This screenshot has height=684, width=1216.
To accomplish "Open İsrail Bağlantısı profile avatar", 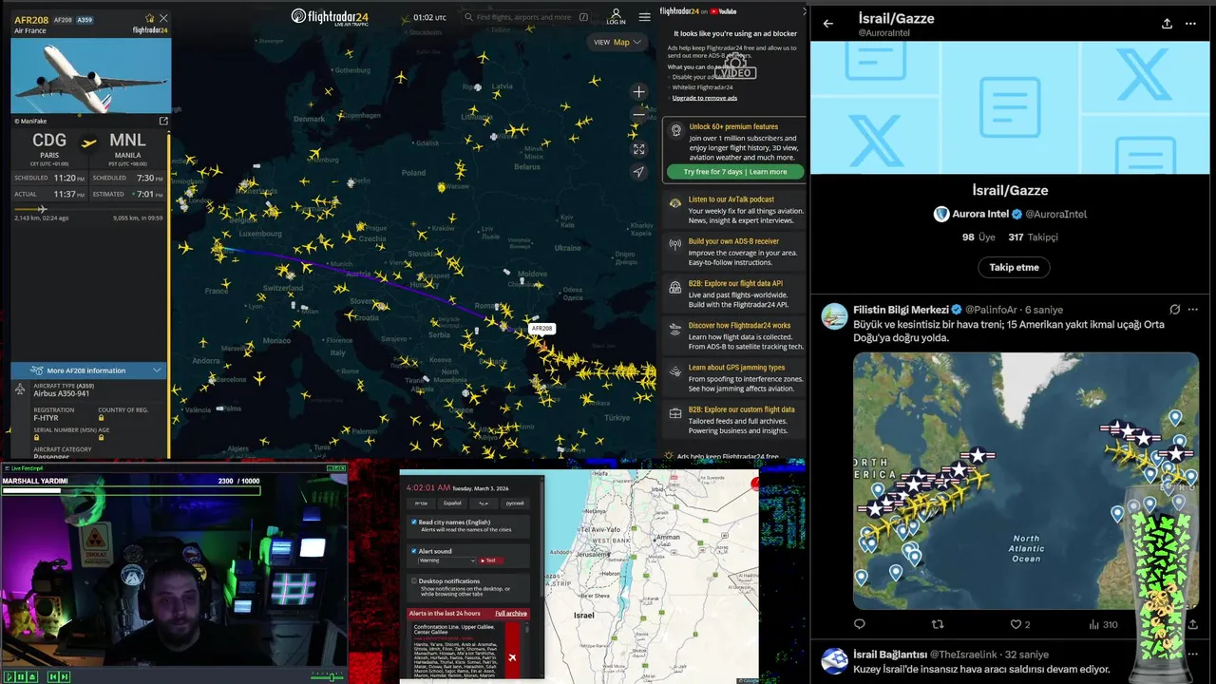I will [x=834, y=661].
